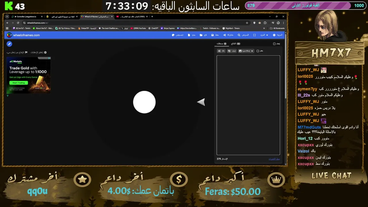
Task: Open the changelog link below entries
Action: pyautogui.click(x=274, y=159)
